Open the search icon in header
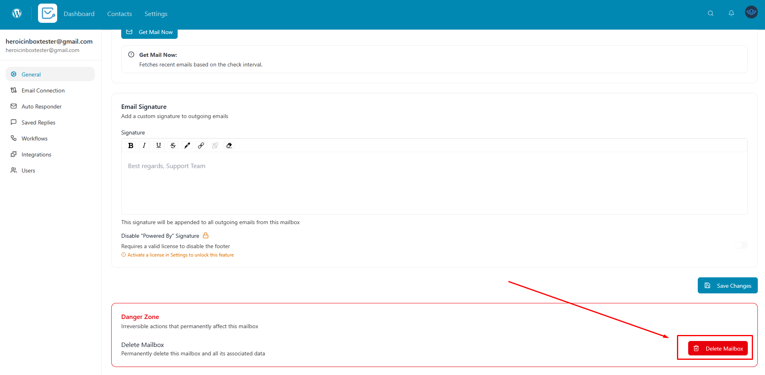 (710, 14)
